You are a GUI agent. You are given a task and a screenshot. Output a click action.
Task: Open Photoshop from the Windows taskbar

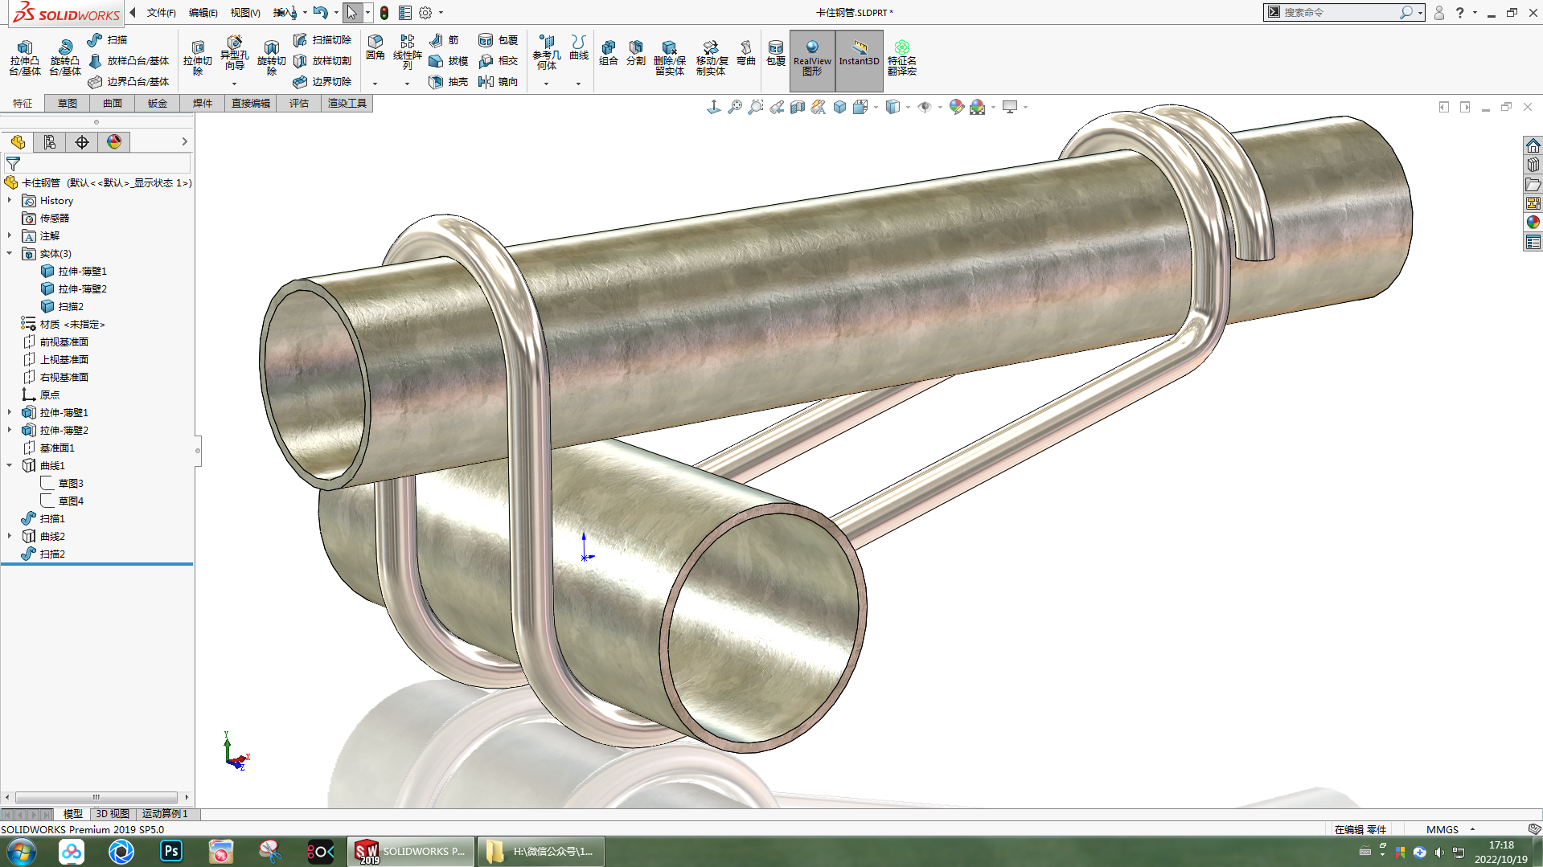[x=171, y=851]
